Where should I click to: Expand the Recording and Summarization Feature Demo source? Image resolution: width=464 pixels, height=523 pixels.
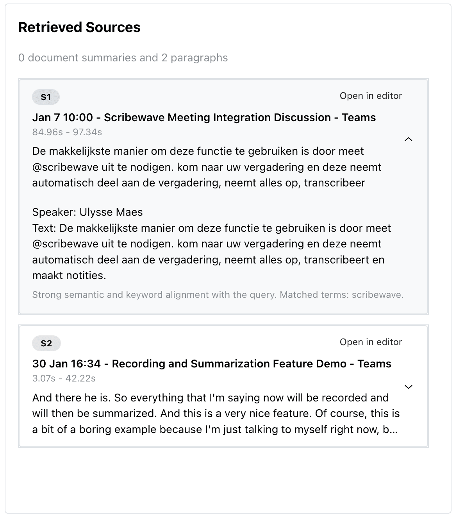coord(409,387)
